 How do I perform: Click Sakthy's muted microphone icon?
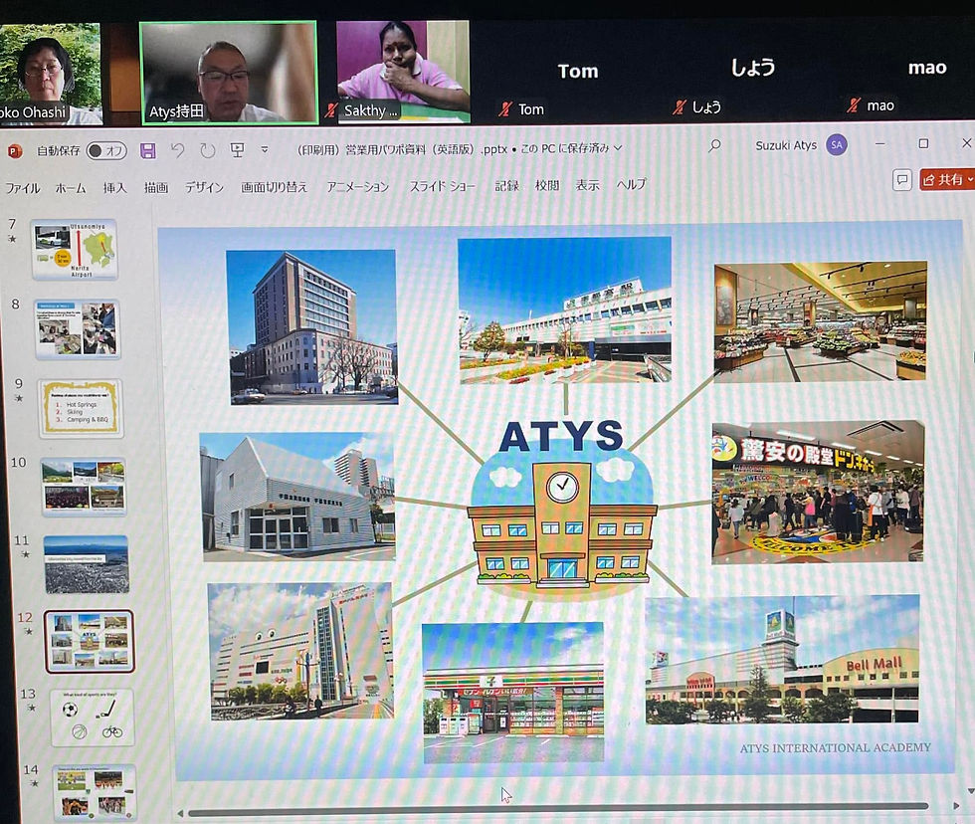(x=330, y=110)
